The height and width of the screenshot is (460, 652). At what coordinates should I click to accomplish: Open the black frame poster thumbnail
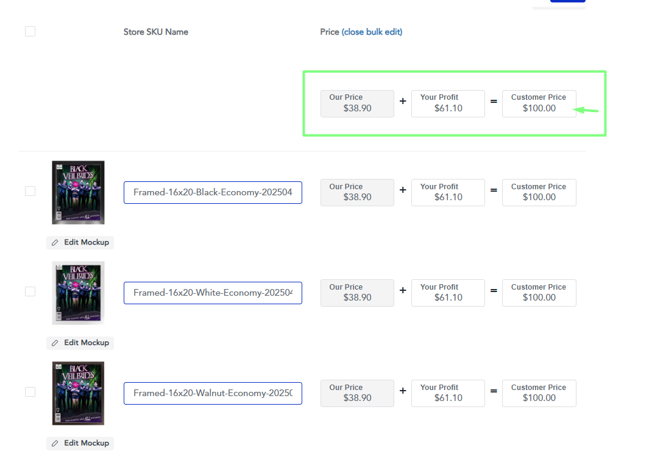tap(78, 192)
